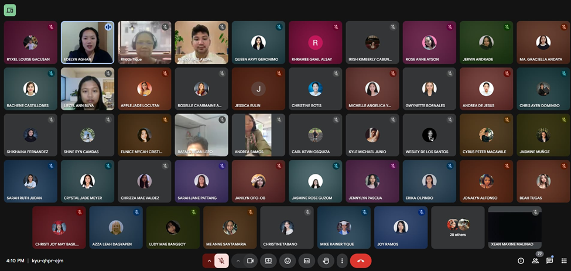Expand the video settings arrow beside camera
Screen dimensions: 571x271
coord(238,260)
